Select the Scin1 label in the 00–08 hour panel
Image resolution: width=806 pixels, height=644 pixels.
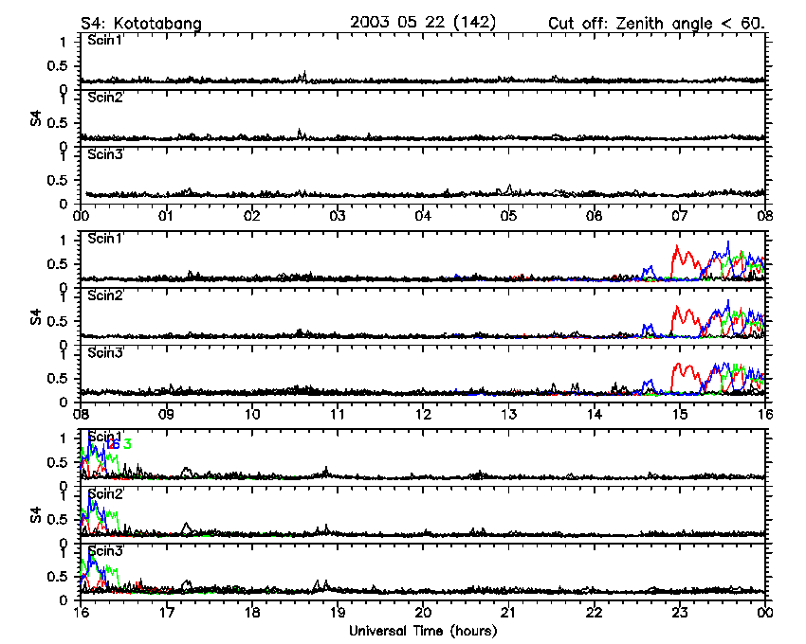tap(105, 40)
